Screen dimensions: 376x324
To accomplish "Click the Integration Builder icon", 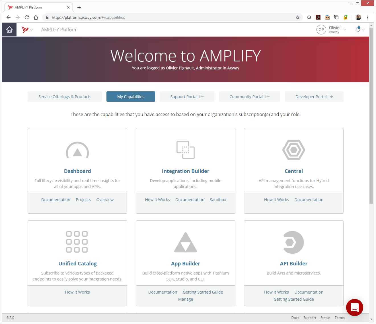I will [186, 150].
